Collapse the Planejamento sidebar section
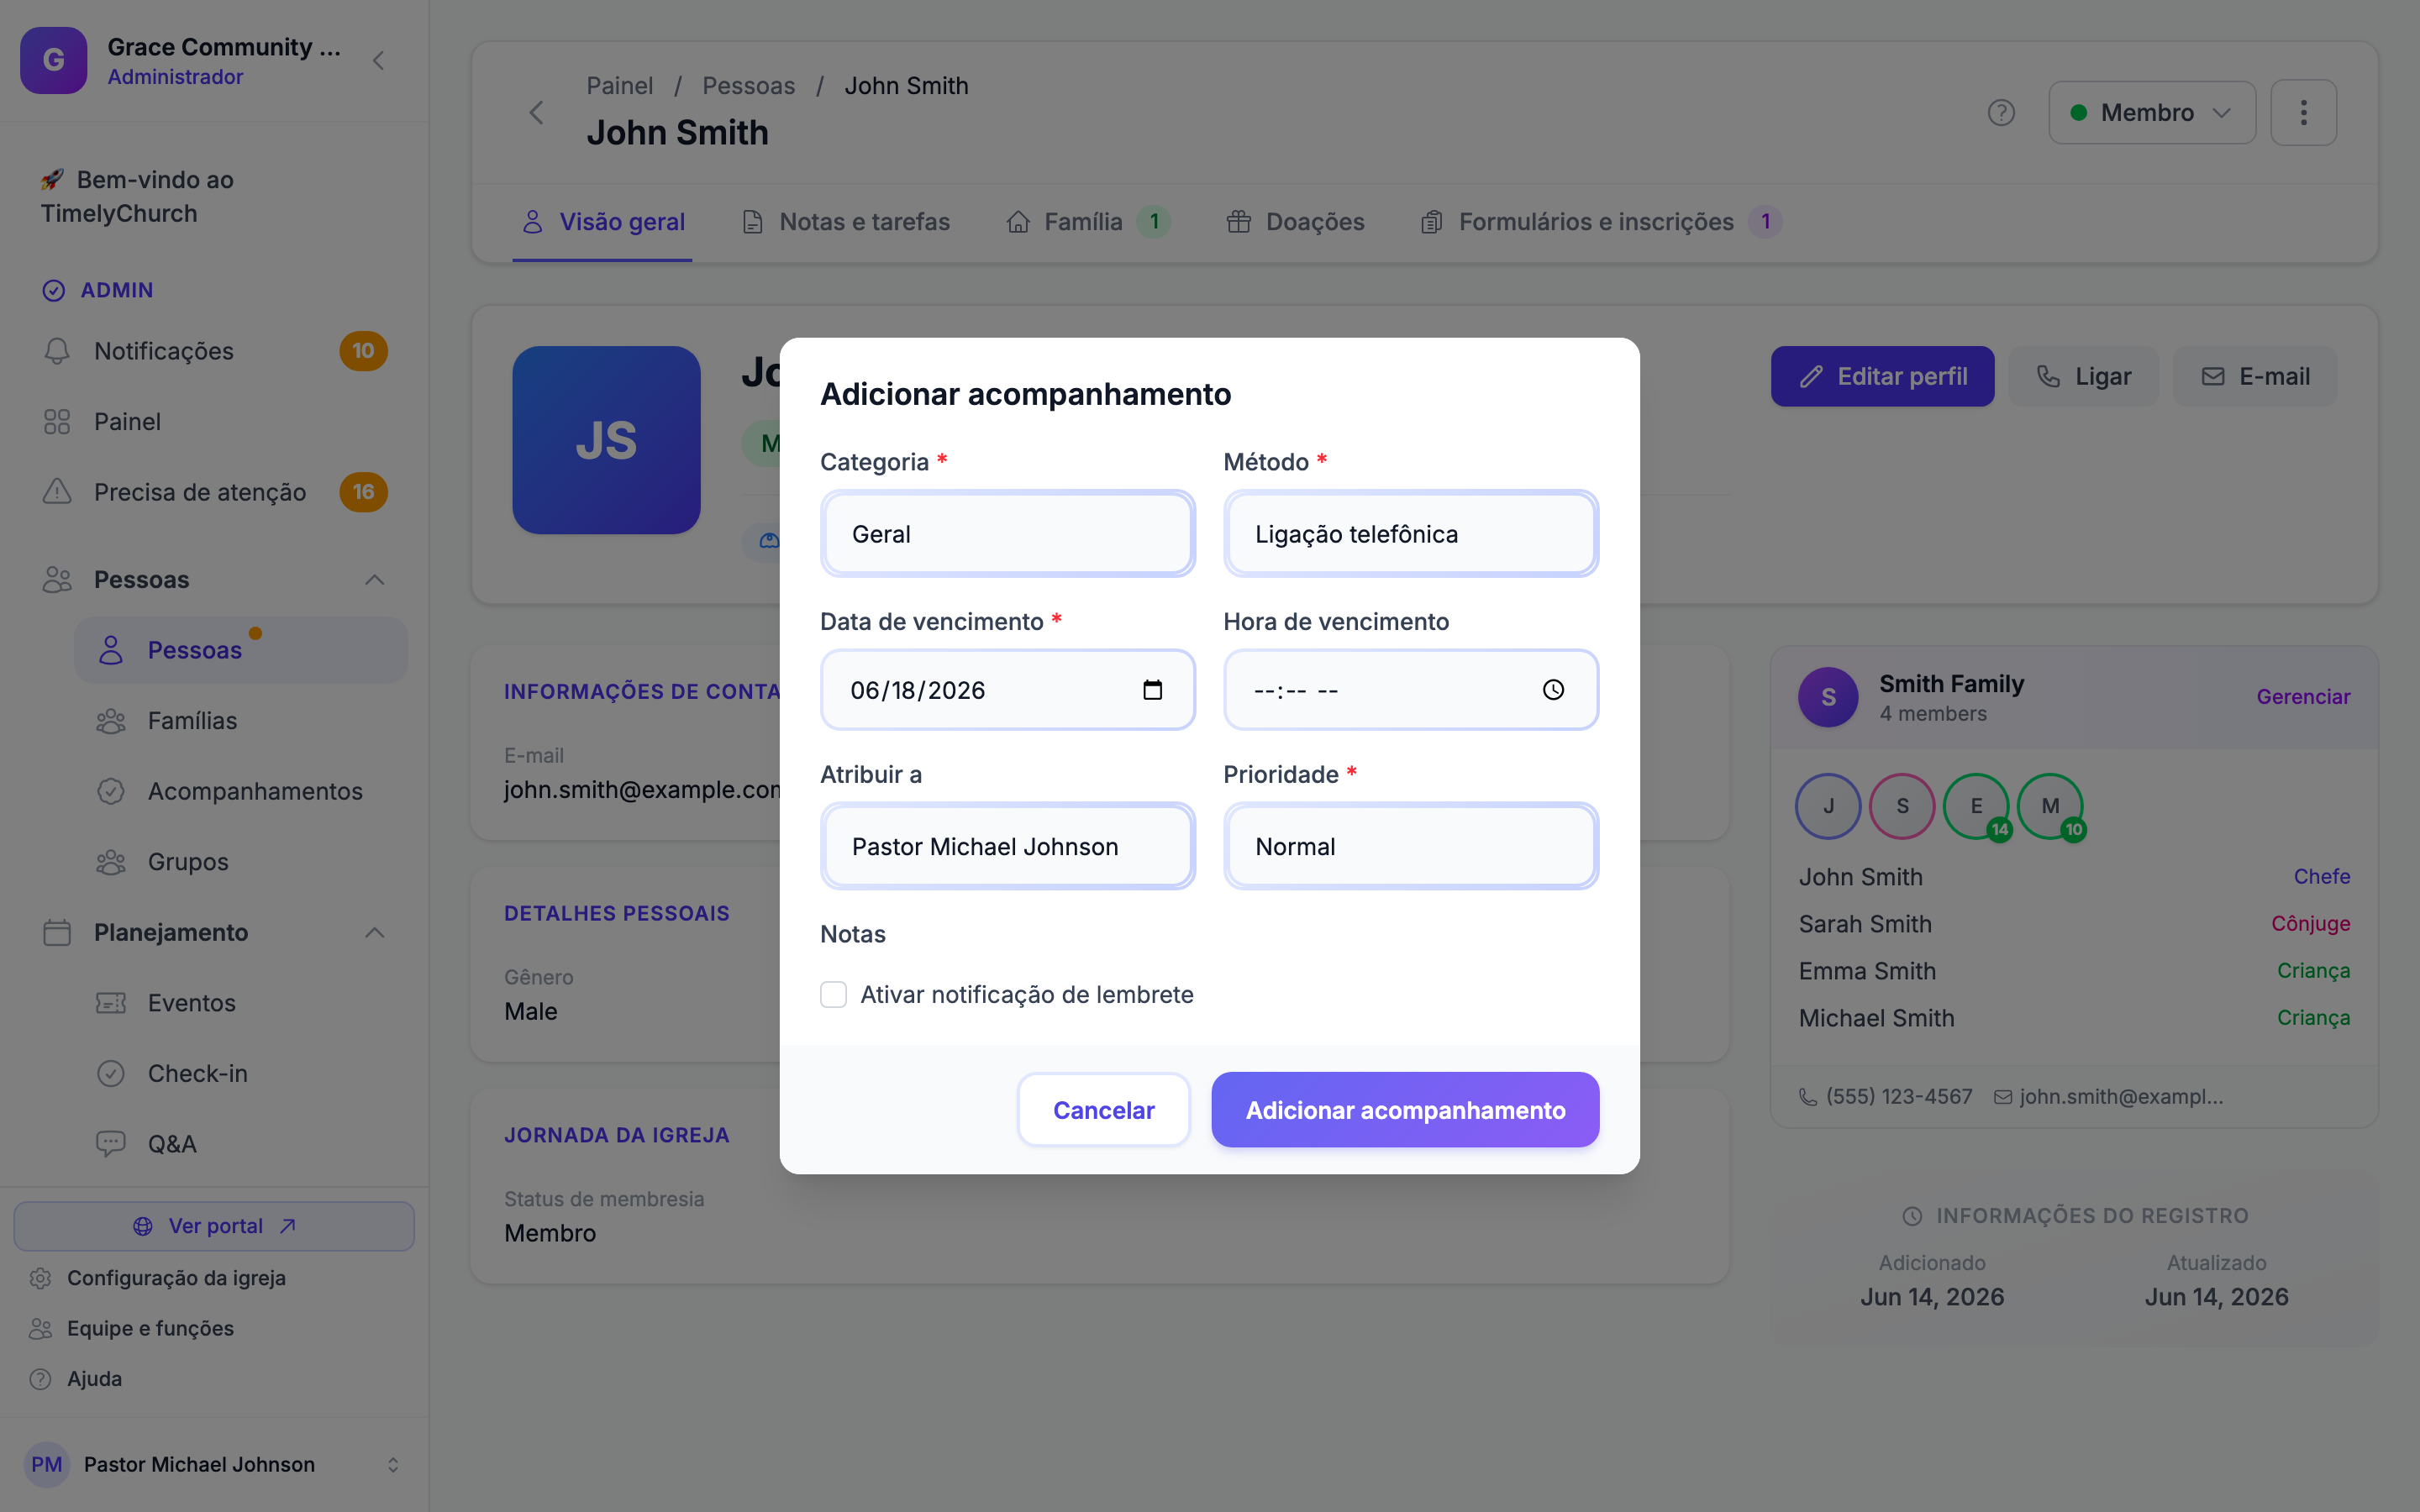The image size is (2420, 1512). [x=375, y=933]
